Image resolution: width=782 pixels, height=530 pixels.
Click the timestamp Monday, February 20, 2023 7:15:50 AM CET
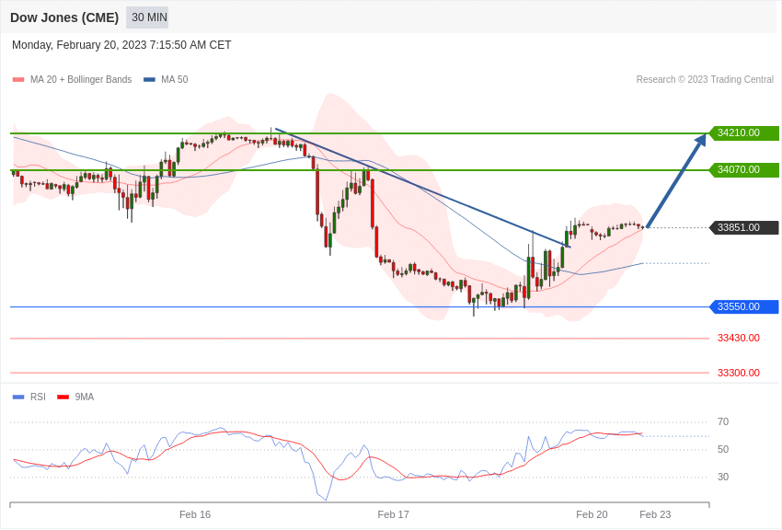tap(121, 45)
